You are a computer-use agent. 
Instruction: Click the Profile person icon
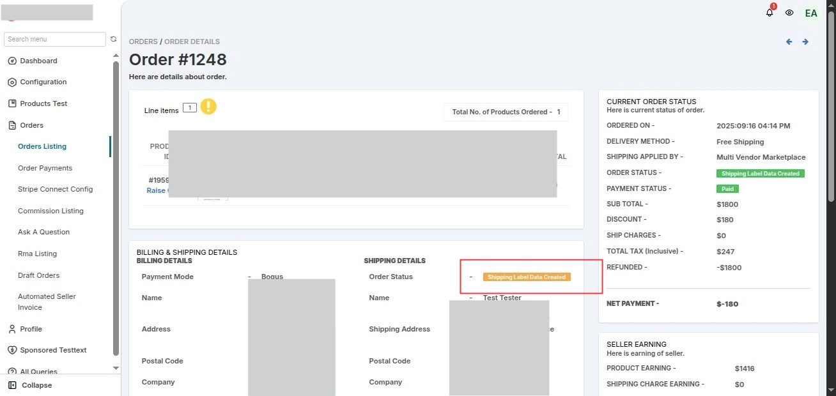(x=12, y=329)
